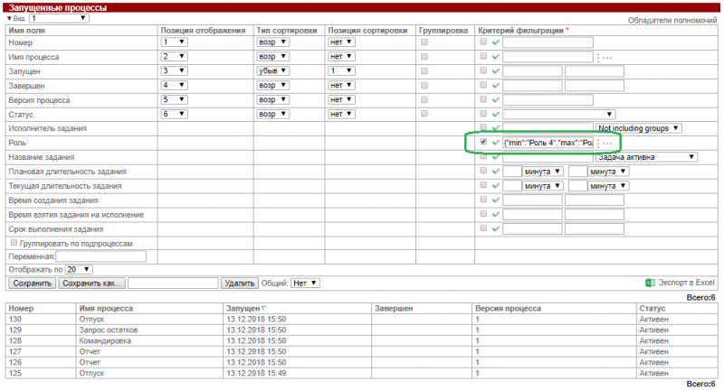Viewport: 724px width, 391px height.
Task: Click the Переменная input field
Action: click(94, 256)
